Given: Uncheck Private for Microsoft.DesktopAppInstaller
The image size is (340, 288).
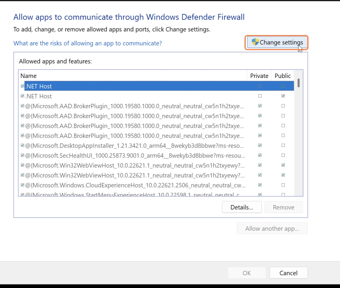Looking at the screenshot, I should coord(260,145).
